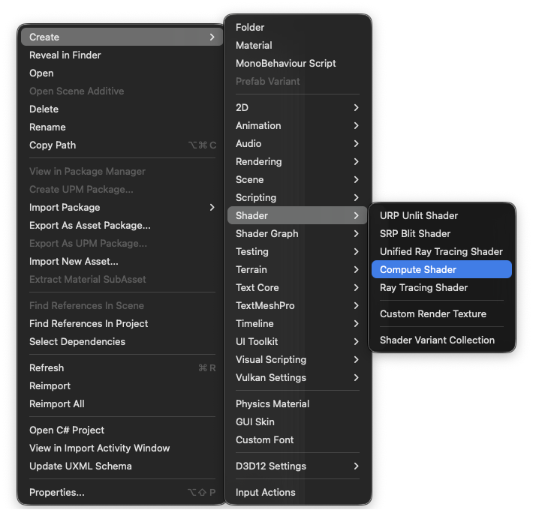Open the Testing submenu
The width and height of the screenshot is (533, 525).
click(x=297, y=251)
